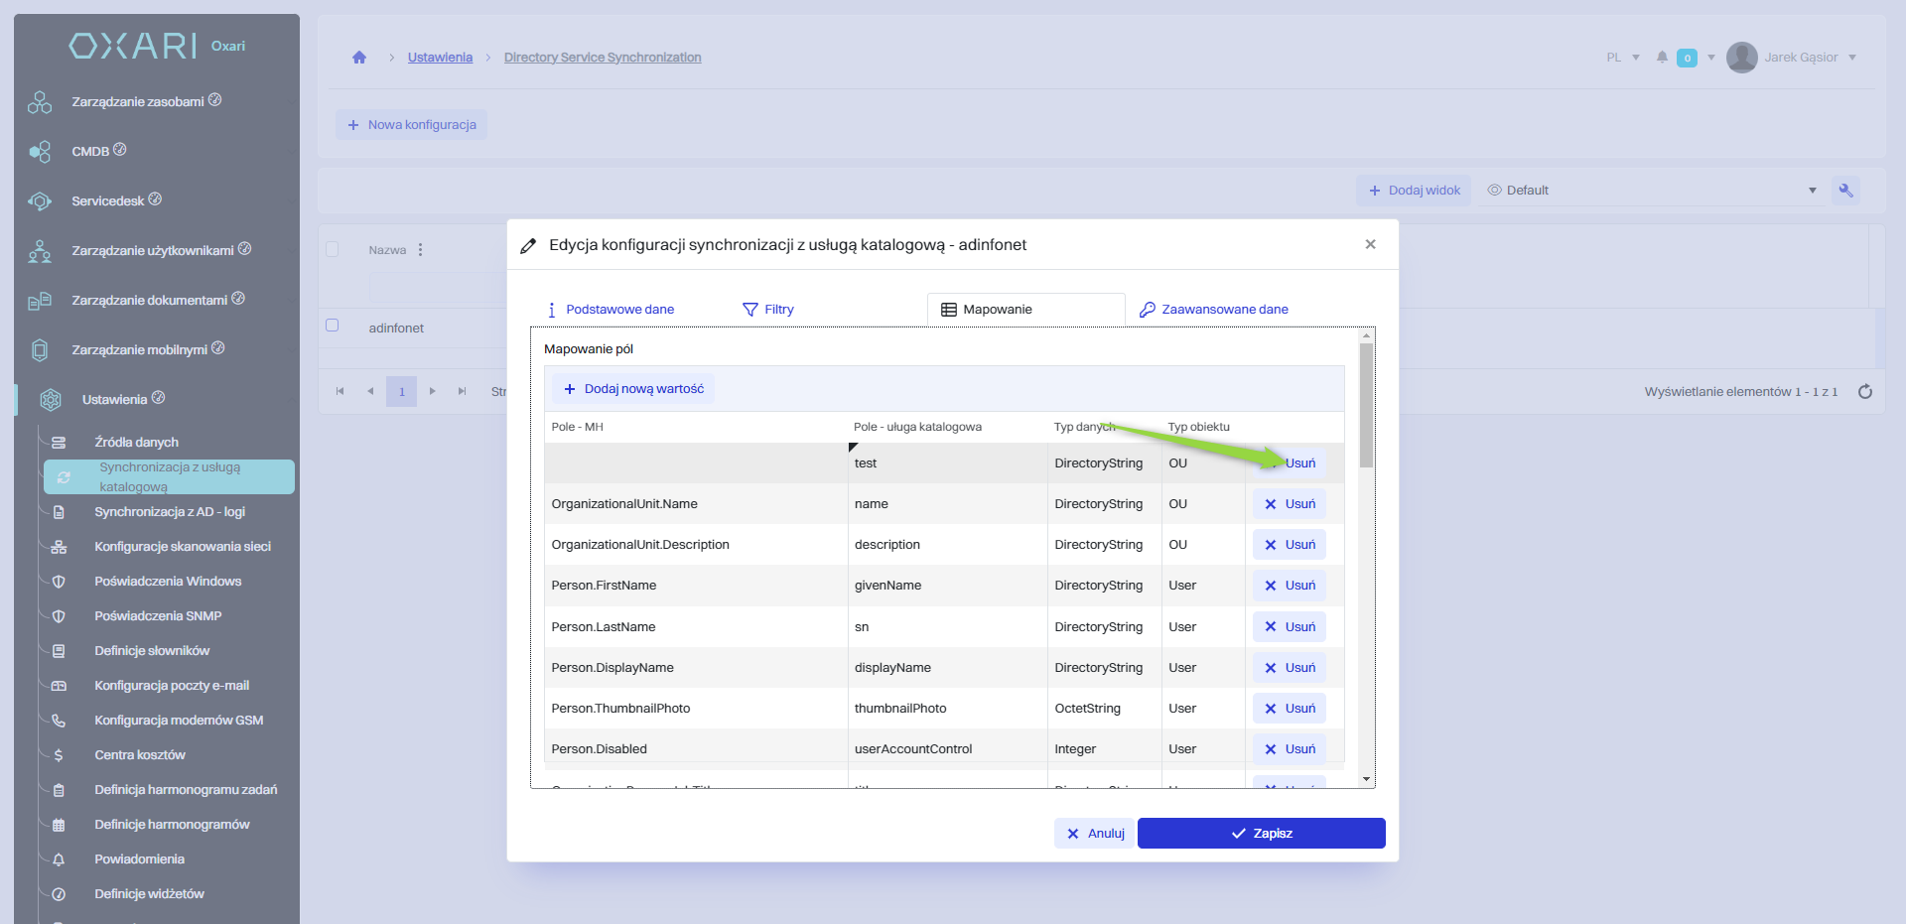Switch to the Filtry tab
Screen dimensions: 1906x924
tap(768, 310)
